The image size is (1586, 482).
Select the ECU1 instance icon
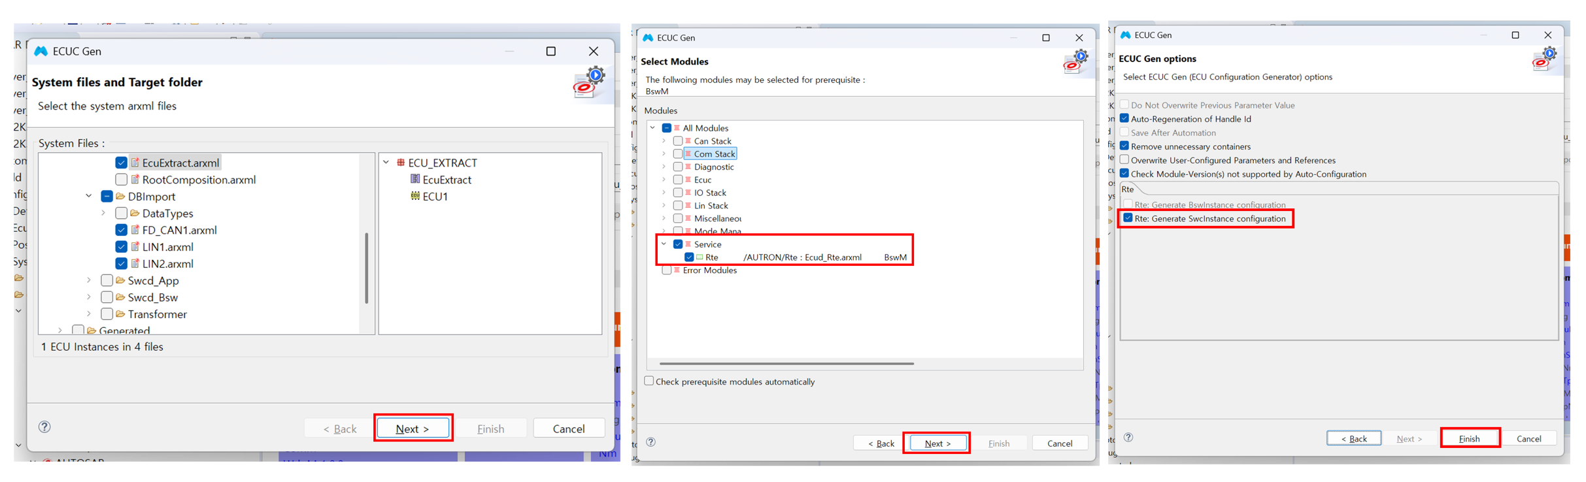(414, 196)
